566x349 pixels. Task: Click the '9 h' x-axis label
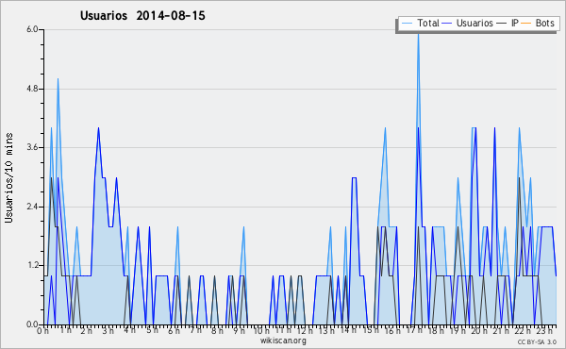(239, 330)
